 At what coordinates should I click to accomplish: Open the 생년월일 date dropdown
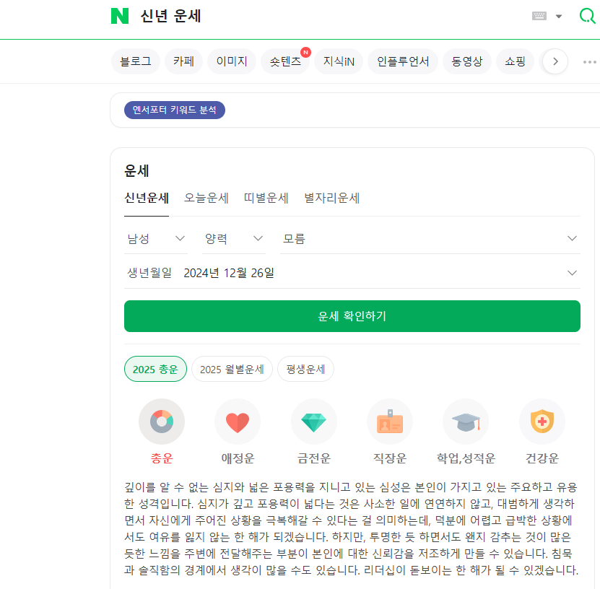pos(352,273)
